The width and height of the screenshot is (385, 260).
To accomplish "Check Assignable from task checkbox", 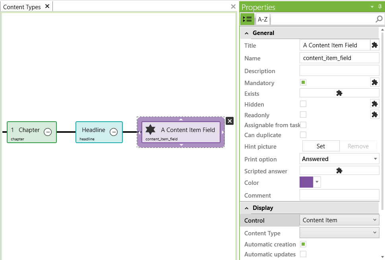I will [x=303, y=125].
